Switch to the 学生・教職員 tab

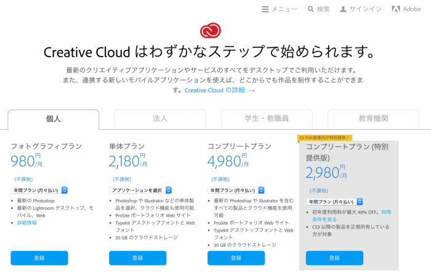click(267, 119)
